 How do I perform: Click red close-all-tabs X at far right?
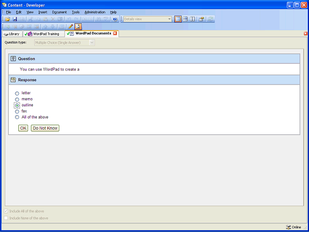click(306, 33)
